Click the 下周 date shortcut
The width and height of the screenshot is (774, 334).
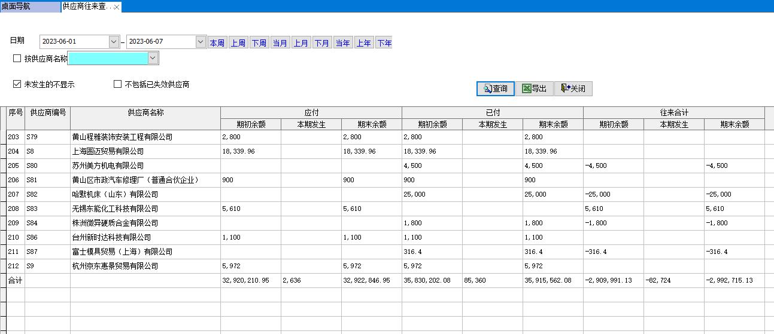pos(259,43)
